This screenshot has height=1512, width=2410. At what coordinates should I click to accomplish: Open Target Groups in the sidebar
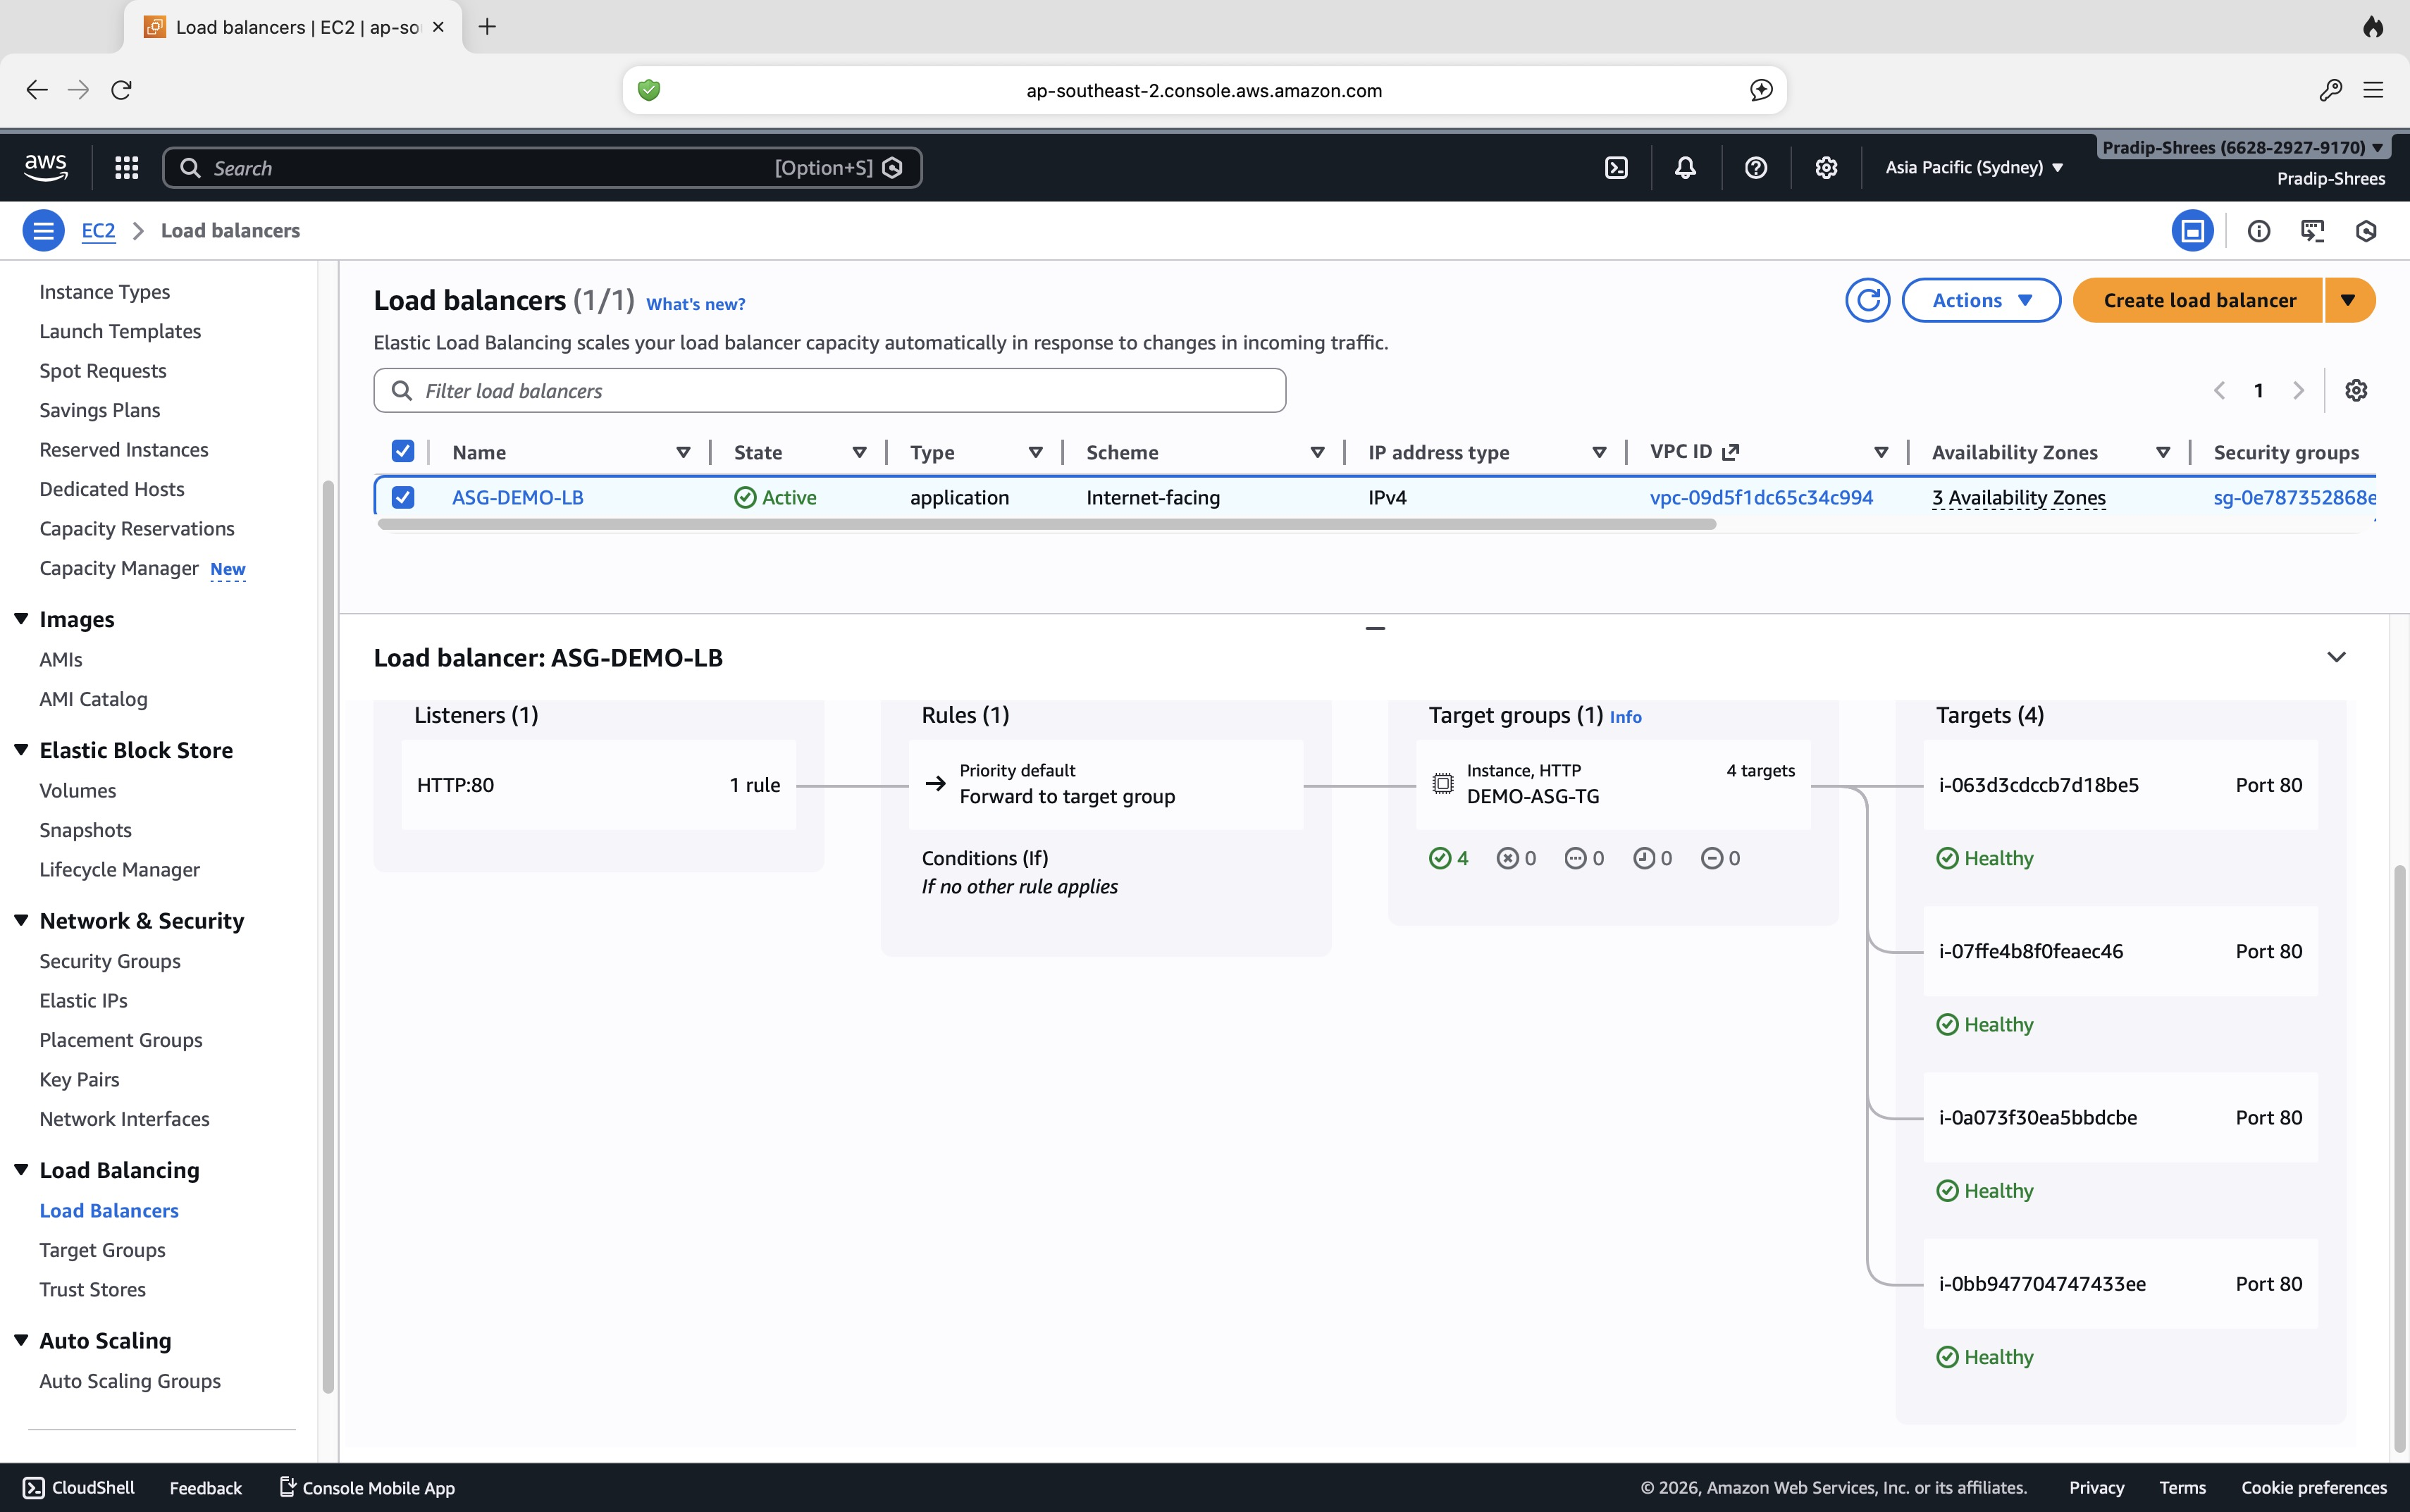coord(102,1249)
